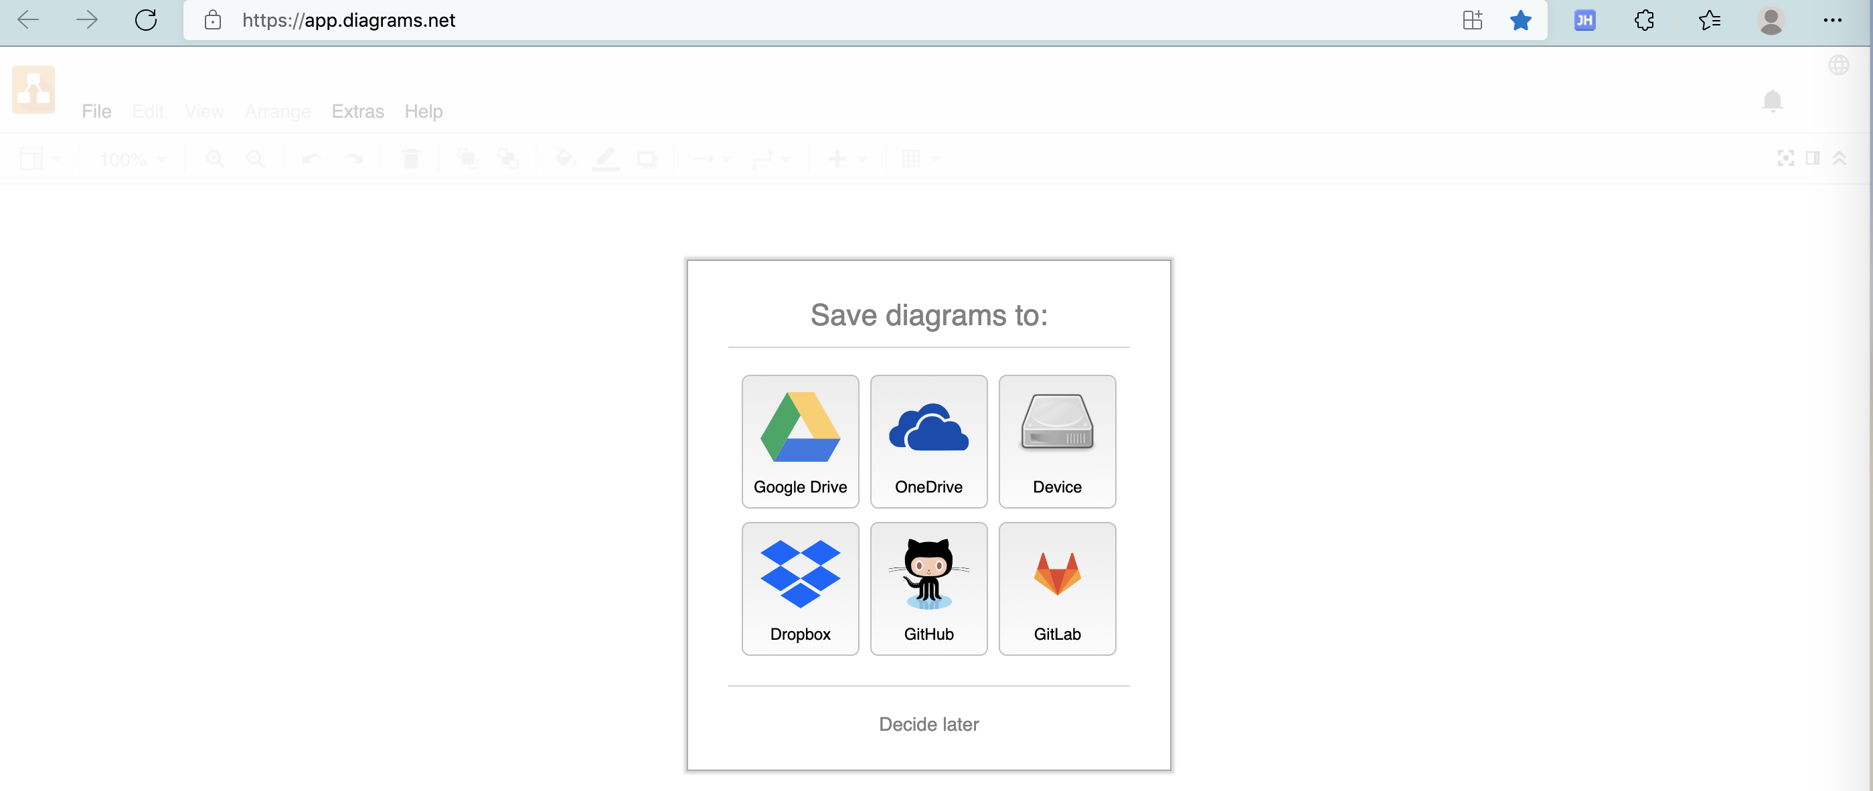This screenshot has width=1873, height=791.
Task: Click the redo arrow
Action: (x=353, y=159)
